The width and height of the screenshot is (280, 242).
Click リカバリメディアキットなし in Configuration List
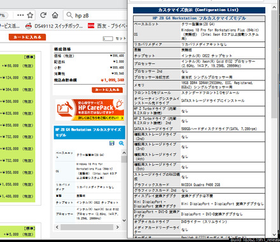click(x=204, y=45)
